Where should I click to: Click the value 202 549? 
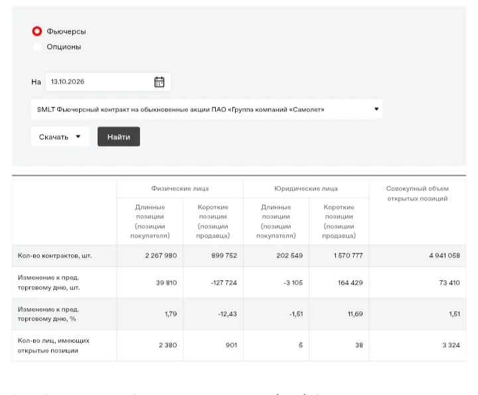click(289, 256)
